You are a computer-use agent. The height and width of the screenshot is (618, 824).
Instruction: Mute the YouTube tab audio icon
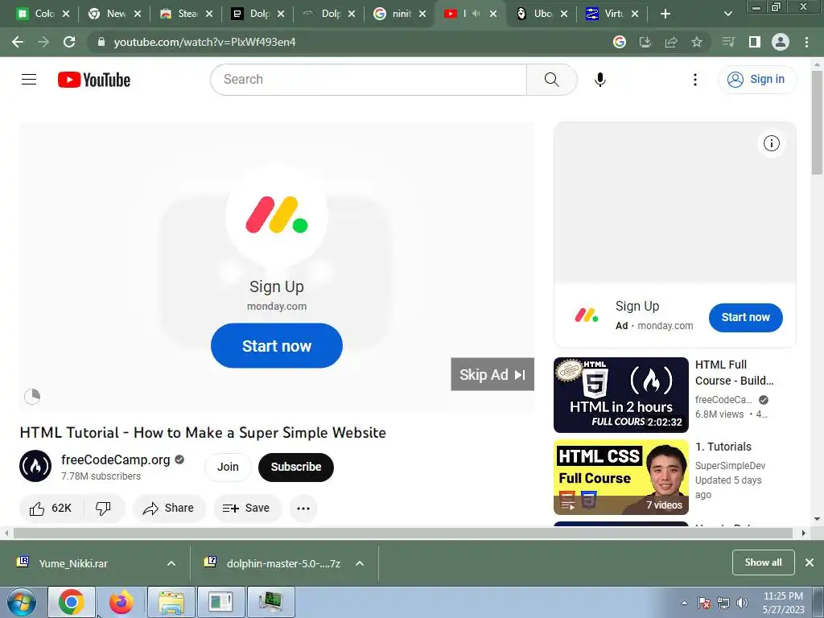click(x=476, y=14)
